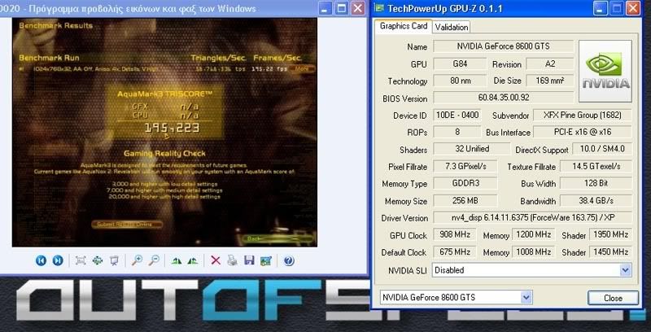The width and height of the screenshot is (651, 332).
Task: Click the Revision field showing A2
Action: 550,64
